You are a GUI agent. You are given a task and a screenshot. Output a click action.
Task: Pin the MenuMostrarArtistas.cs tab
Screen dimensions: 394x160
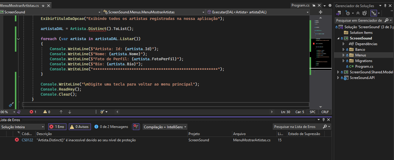tap(43, 6)
